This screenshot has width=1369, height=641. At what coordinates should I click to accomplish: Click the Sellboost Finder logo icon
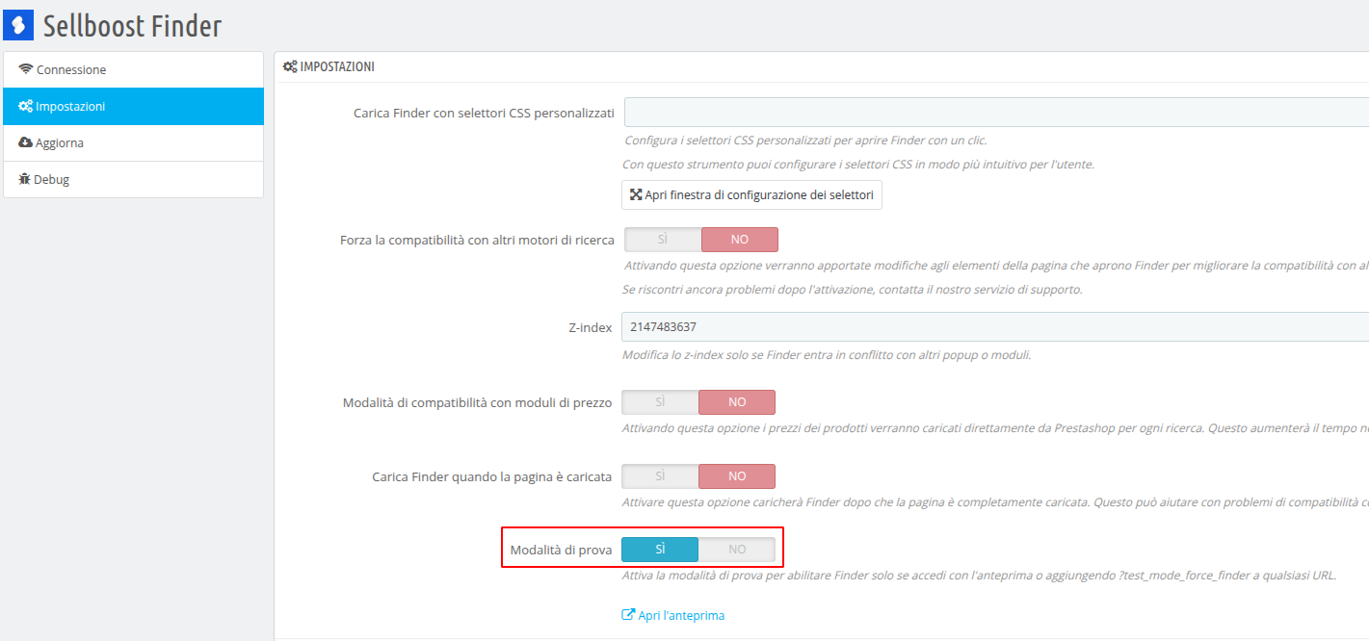click(18, 25)
